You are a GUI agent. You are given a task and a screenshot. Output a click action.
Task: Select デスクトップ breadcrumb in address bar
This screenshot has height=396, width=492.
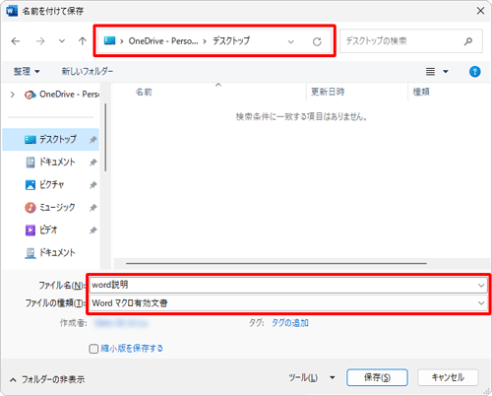[231, 41]
